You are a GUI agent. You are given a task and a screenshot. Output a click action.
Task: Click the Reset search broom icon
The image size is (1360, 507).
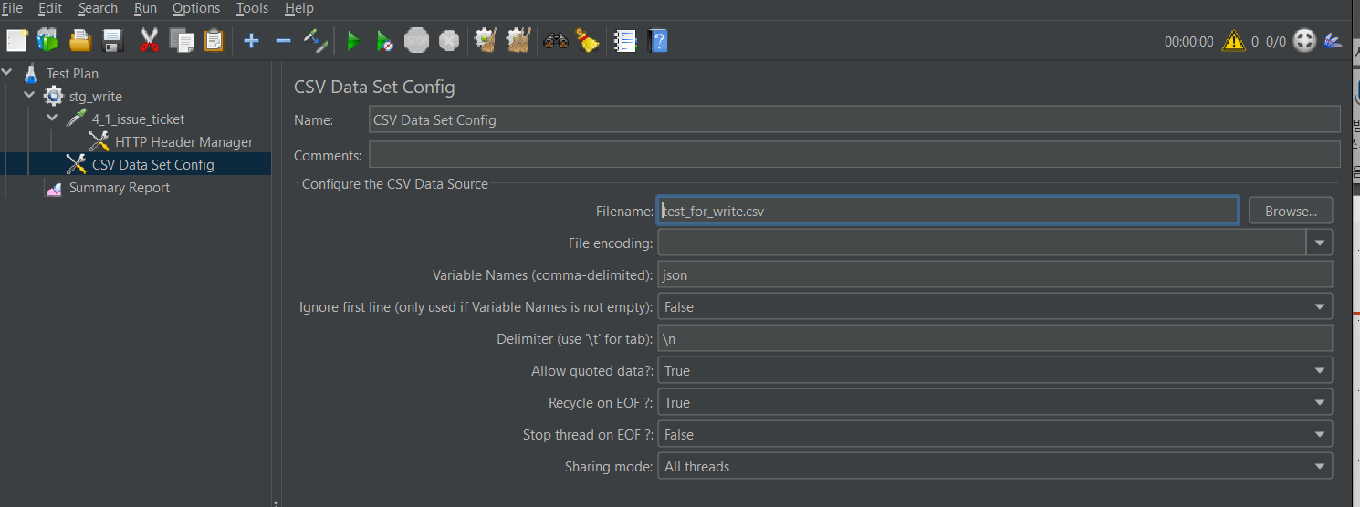(x=587, y=40)
